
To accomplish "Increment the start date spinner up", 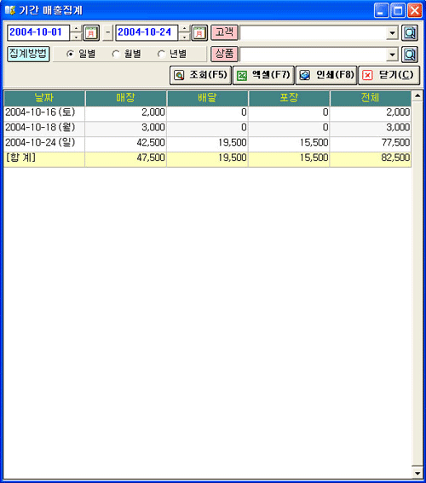I will [76, 29].
